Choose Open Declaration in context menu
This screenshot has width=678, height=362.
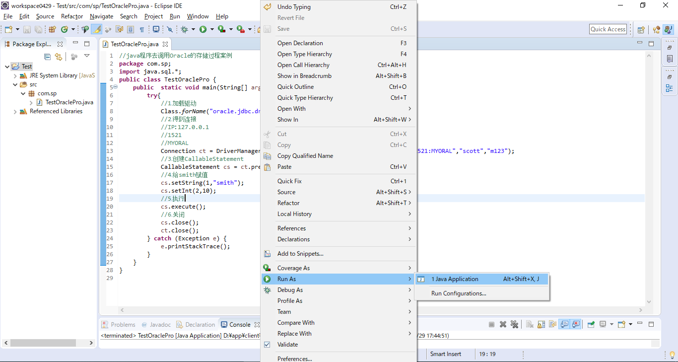click(339, 43)
